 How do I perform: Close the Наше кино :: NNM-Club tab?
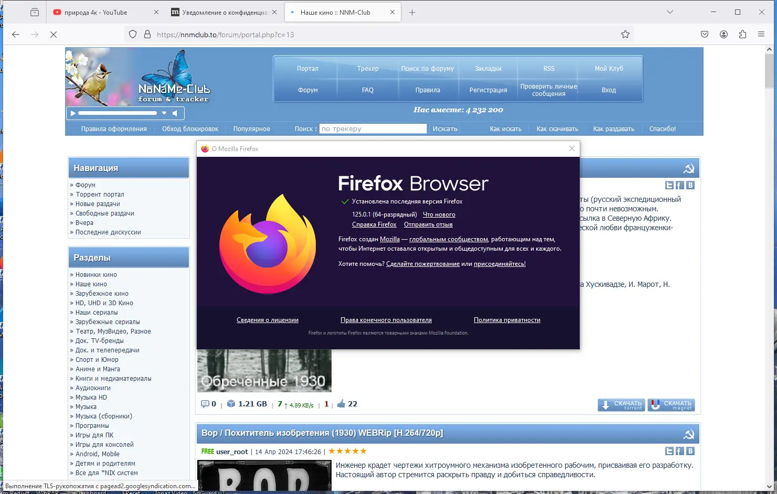(x=392, y=13)
